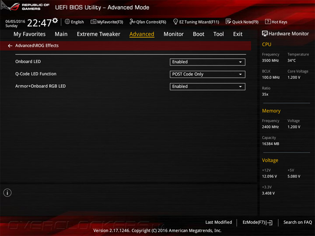Click the CPU frequency value 3500 MHz
Image resolution: width=315 pixels, height=236 pixels.
(270, 60)
